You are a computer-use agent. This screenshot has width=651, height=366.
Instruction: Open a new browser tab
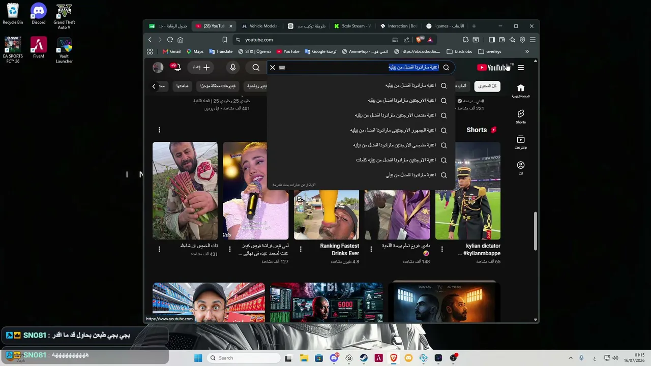click(474, 26)
